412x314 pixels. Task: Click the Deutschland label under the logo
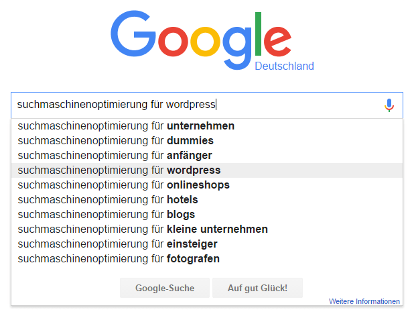tap(284, 66)
